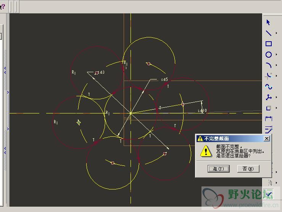The width and height of the screenshot is (282, 212).
Task: Pick the Spline curve tool
Action: point(269,87)
